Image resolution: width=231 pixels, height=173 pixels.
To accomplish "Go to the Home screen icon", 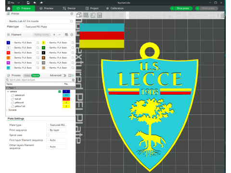I will point(9,8).
